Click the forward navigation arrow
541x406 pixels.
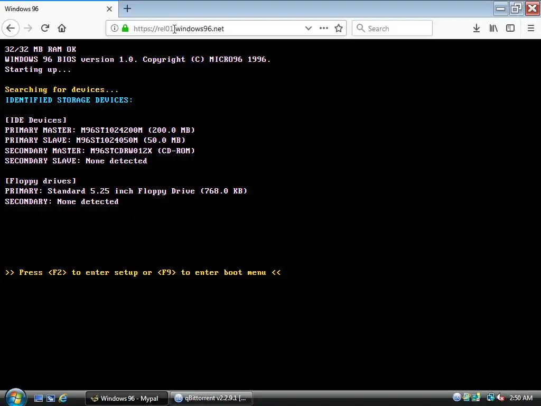click(28, 29)
